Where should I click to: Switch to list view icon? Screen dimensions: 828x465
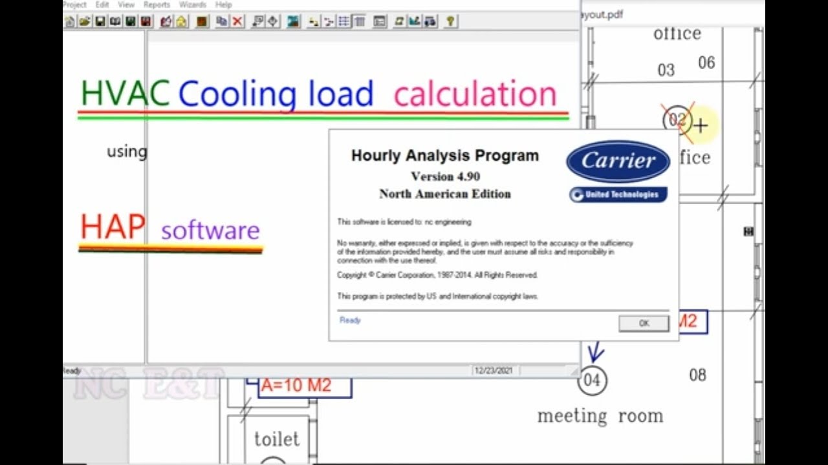[x=344, y=21]
